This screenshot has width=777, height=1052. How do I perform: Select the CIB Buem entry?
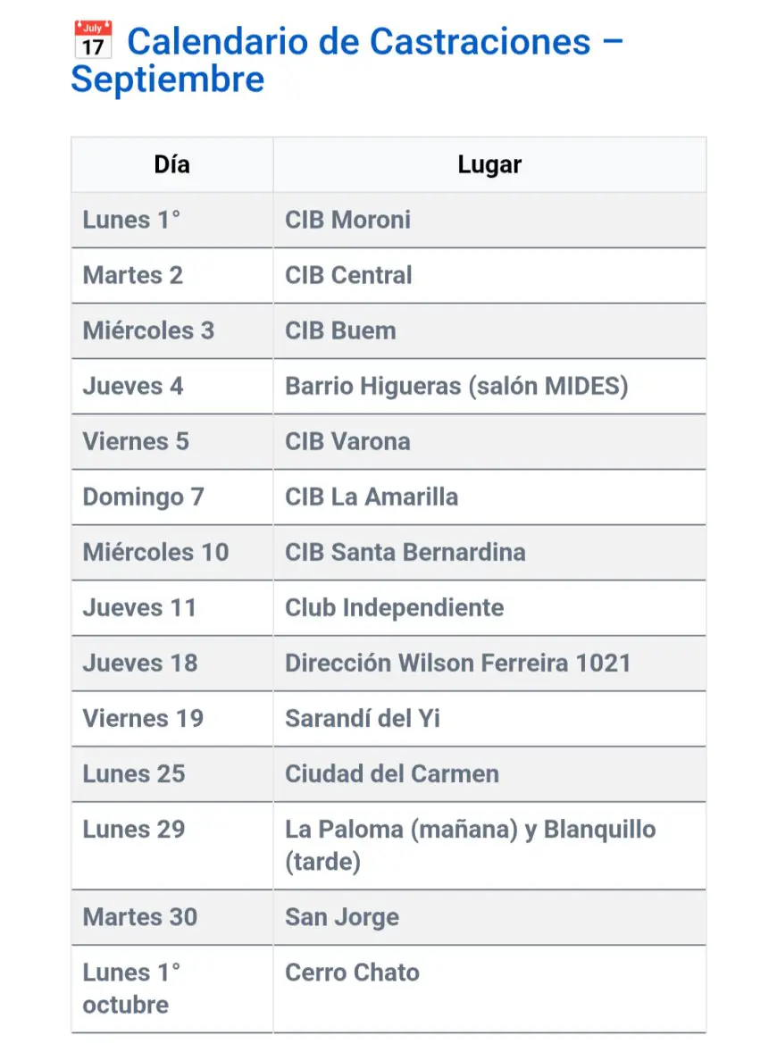pos(340,330)
